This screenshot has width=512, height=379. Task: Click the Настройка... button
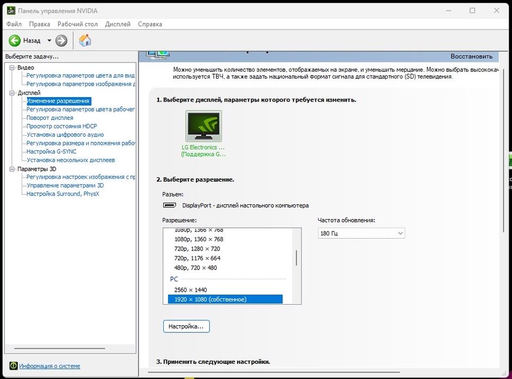pyautogui.click(x=187, y=326)
